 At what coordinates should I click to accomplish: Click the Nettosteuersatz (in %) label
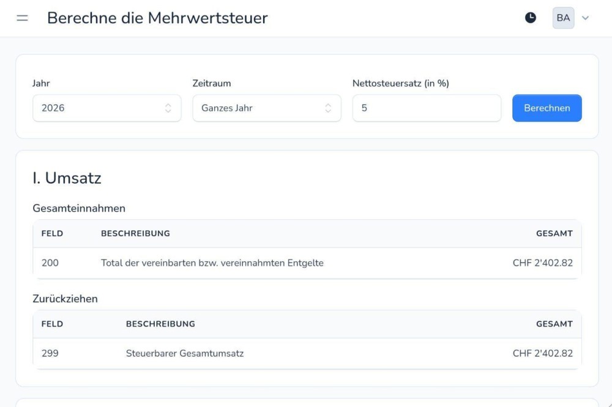400,84
